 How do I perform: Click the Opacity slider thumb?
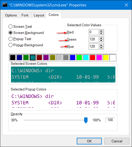pyautogui.click(x=86, y=120)
